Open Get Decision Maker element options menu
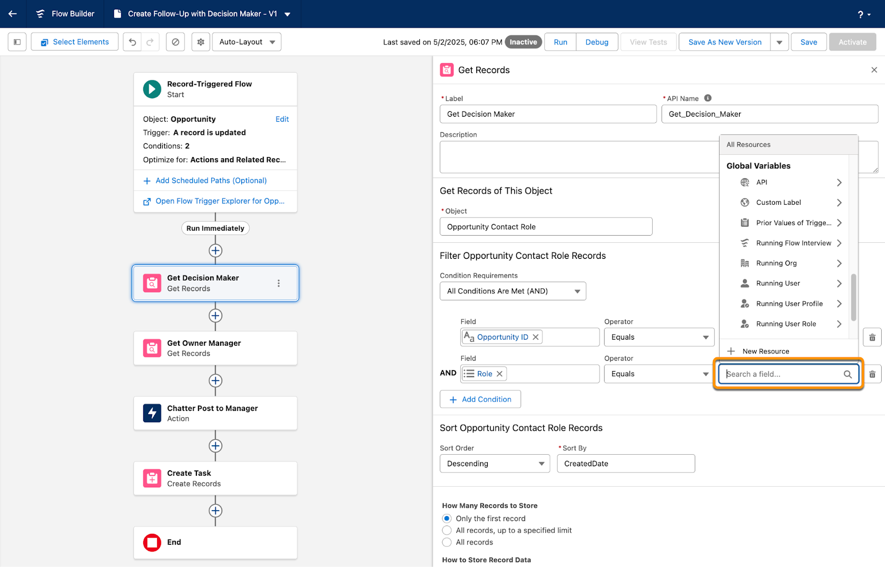This screenshot has height=567, width=885. (279, 283)
